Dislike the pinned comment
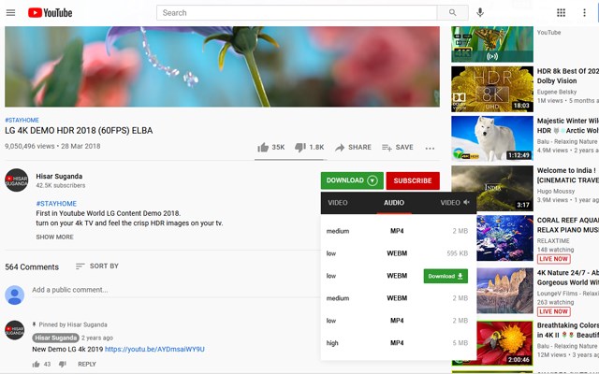Viewport: 599px width, 374px height. tap(63, 364)
